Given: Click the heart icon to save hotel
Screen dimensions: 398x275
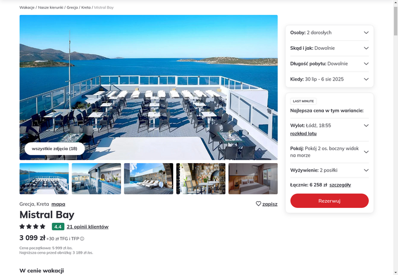Looking at the screenshot, I should [258, 204].
